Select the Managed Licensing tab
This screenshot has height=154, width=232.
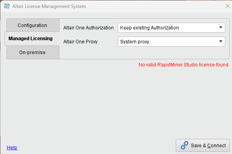(x=30, y=39)
